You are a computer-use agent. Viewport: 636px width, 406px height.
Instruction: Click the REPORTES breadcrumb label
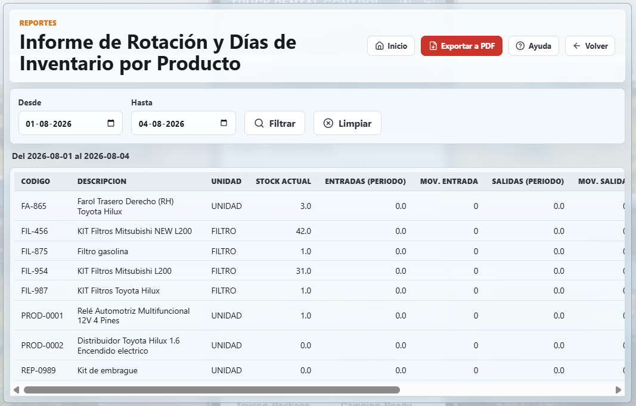38,23
